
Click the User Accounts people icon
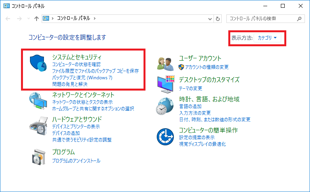(165, 64)
